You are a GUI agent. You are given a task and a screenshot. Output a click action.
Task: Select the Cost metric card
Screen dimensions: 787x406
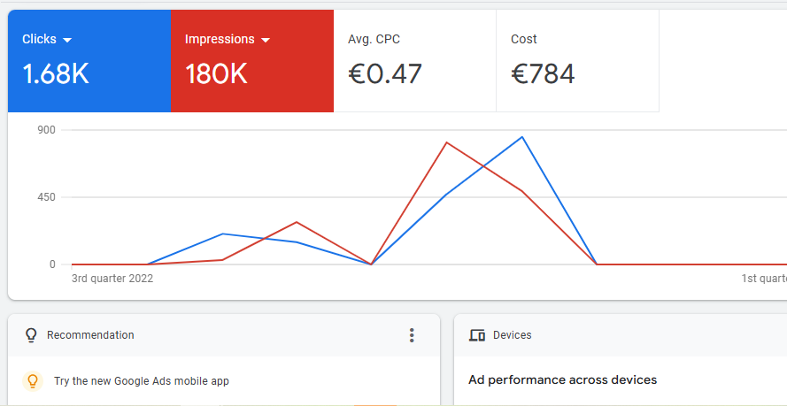(577, 61)
